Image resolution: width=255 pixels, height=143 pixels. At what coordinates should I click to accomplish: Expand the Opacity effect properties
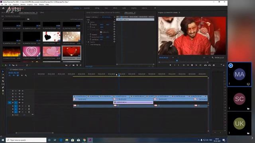click(87, 42)
